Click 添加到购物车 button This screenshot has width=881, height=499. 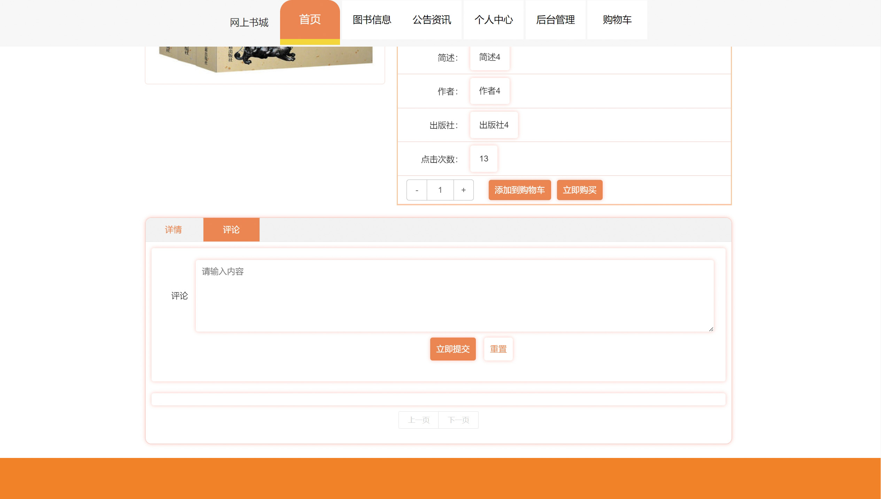tap(519, 190)
